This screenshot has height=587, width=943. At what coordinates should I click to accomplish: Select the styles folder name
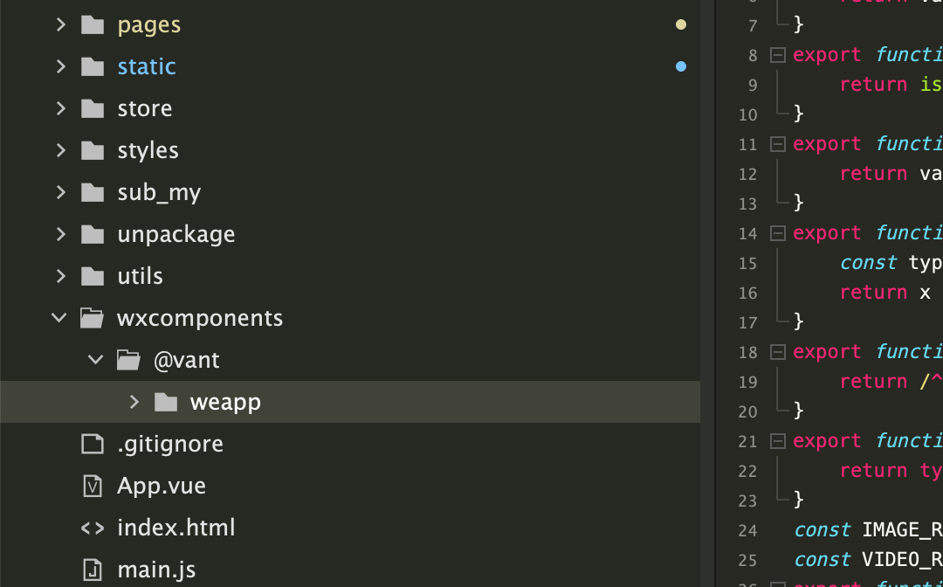(148, 150)
